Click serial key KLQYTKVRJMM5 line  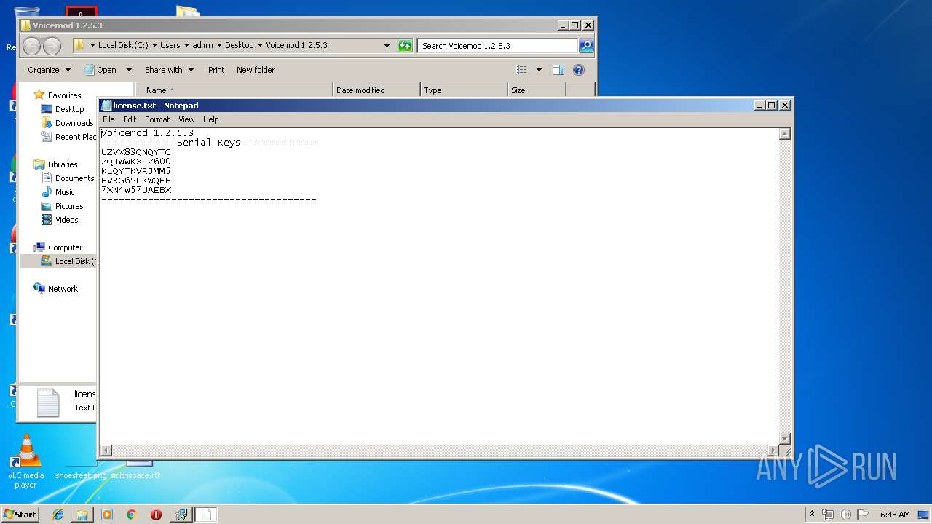coord(136,171)
